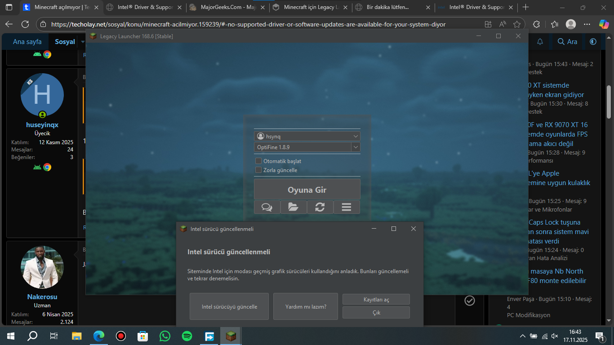Open the Sosyal forum menu
Screen dimensions: 614x345
pos(65,42)
